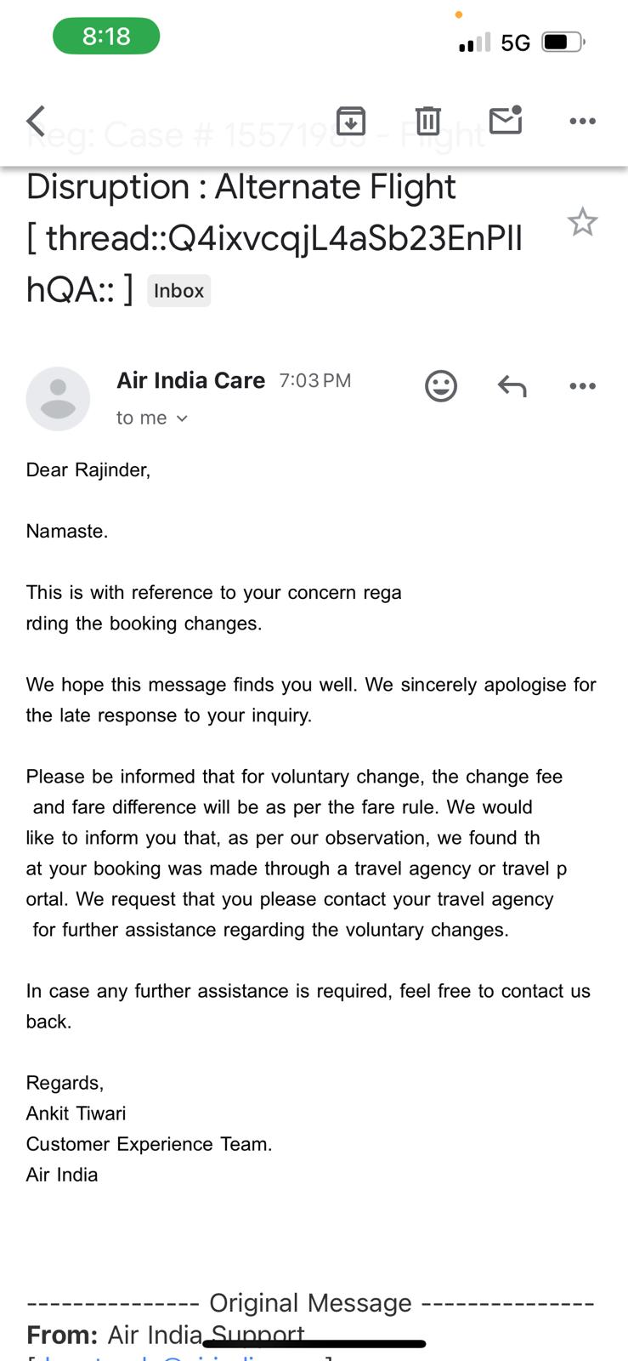Viewport: 628px width, 1361px height.
Task: Tap the battery indicator in status bar
Action: (562, 42)
